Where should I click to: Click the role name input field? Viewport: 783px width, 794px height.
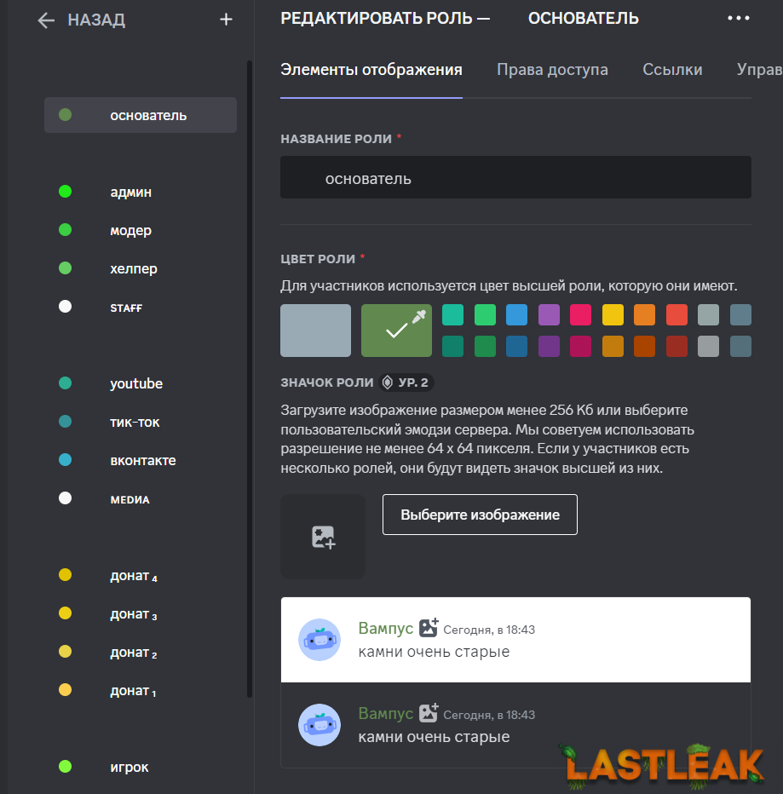point(515,178)
